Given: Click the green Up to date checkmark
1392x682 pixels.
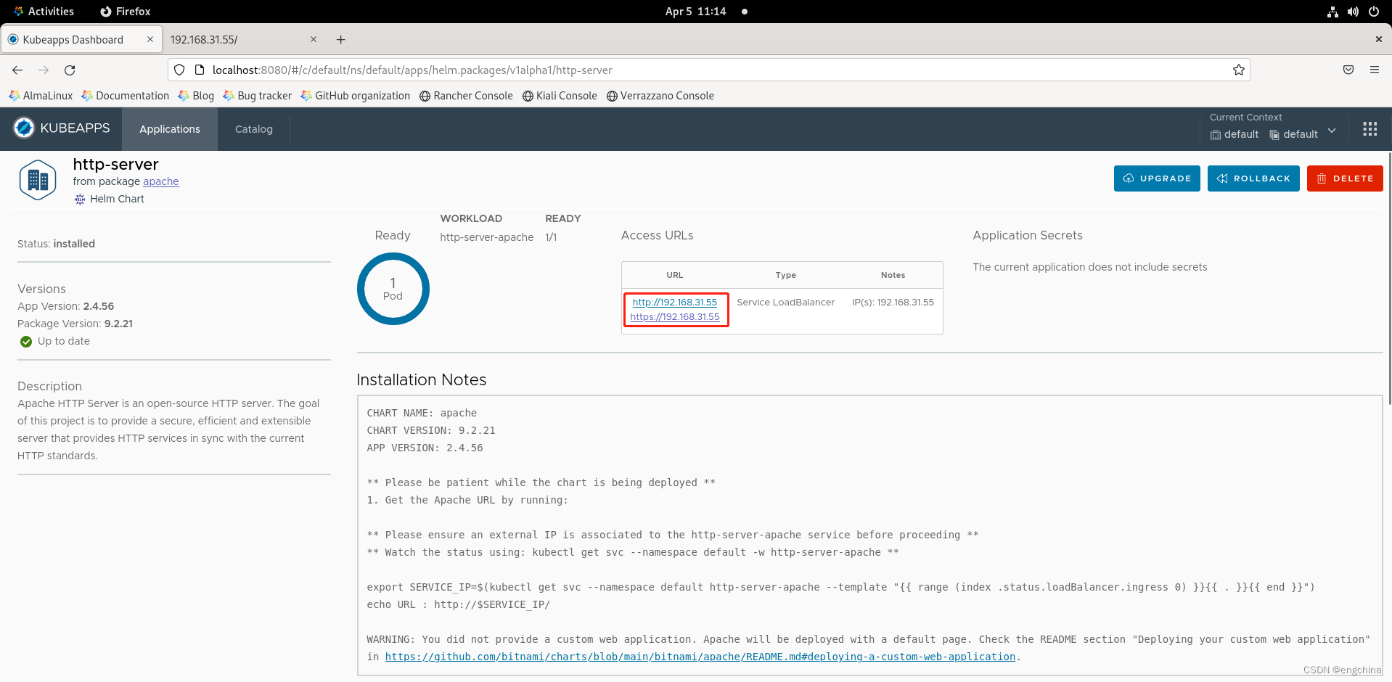Looking at the screenshot, I should pos(26,342).
